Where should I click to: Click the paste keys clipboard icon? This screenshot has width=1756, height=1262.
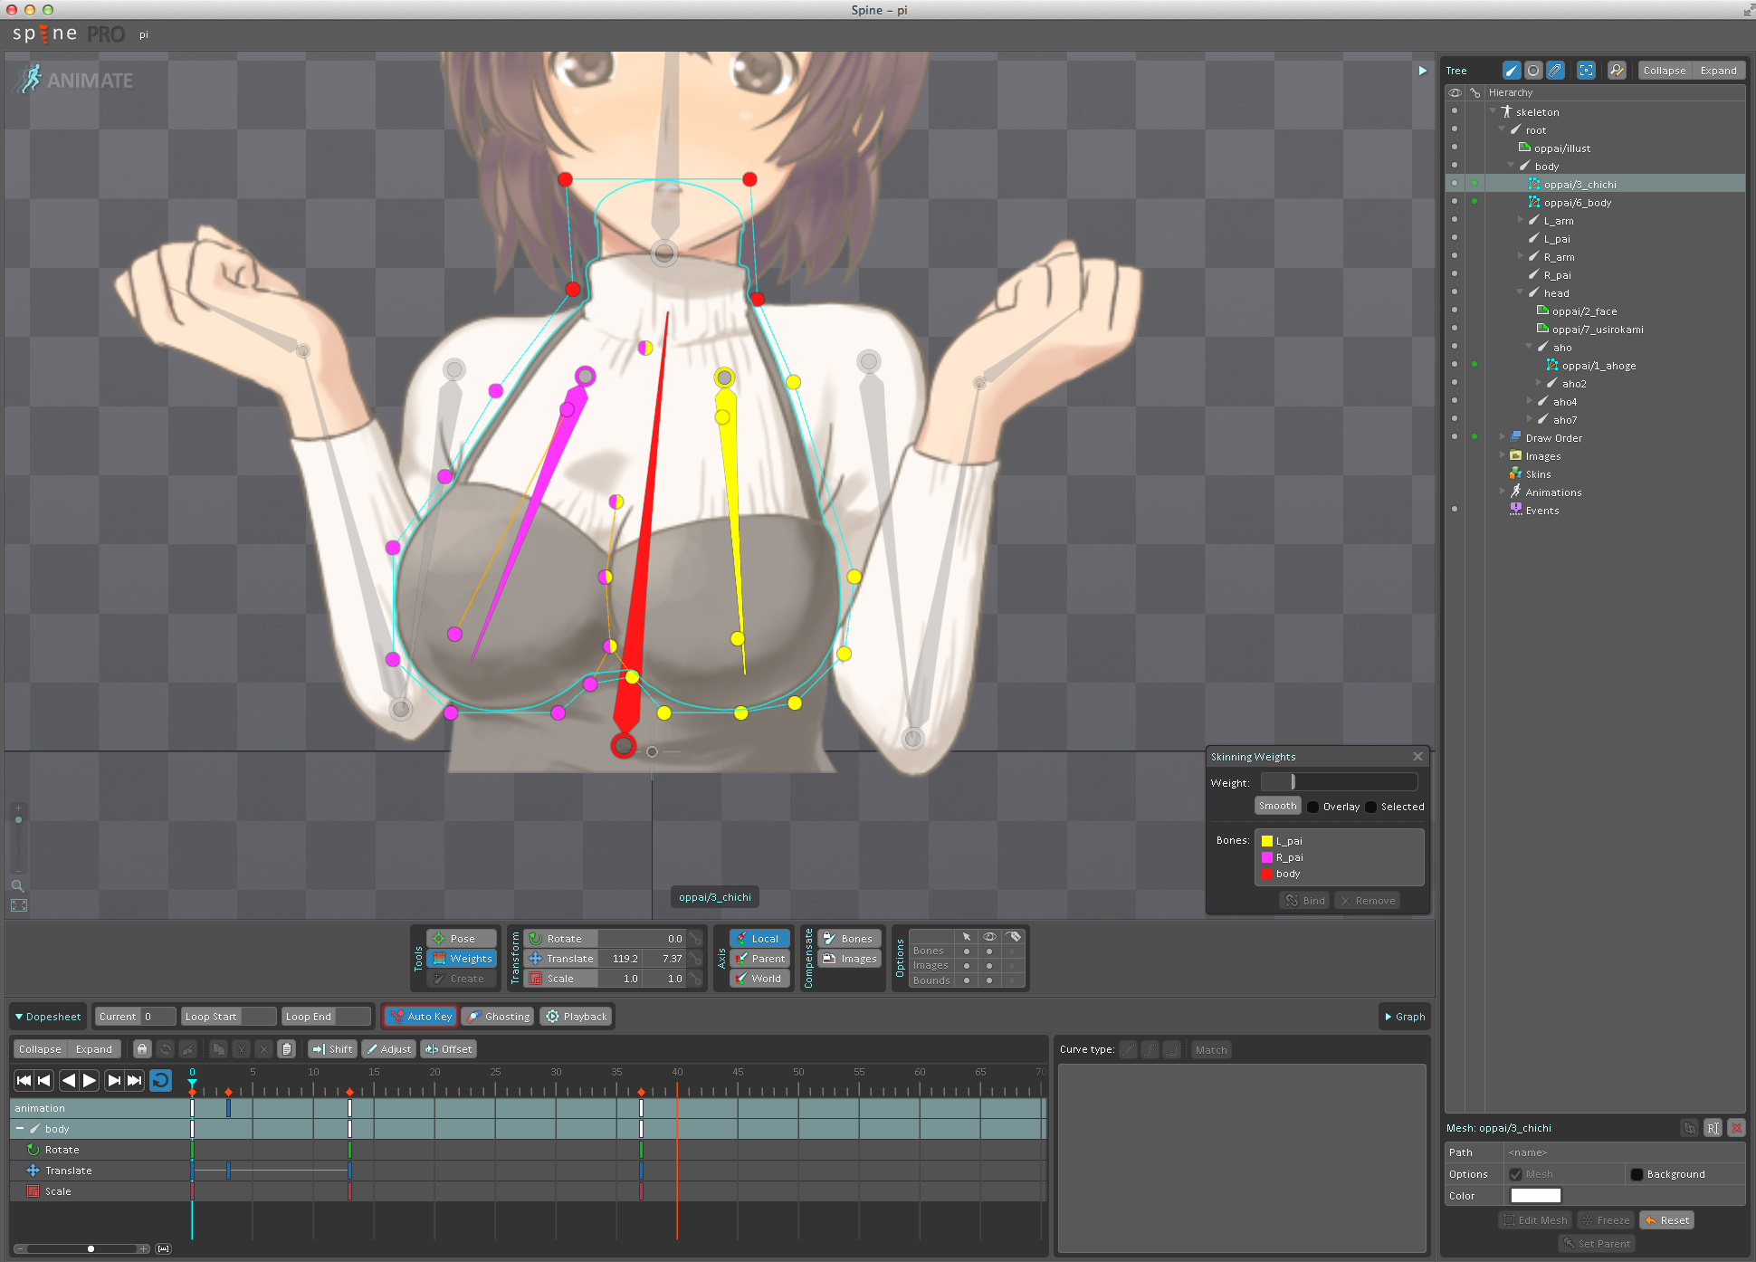click(x=287, y=1049)
